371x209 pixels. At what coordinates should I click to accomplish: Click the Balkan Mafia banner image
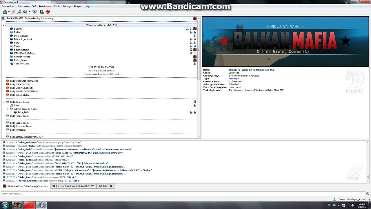coord(285,42)
